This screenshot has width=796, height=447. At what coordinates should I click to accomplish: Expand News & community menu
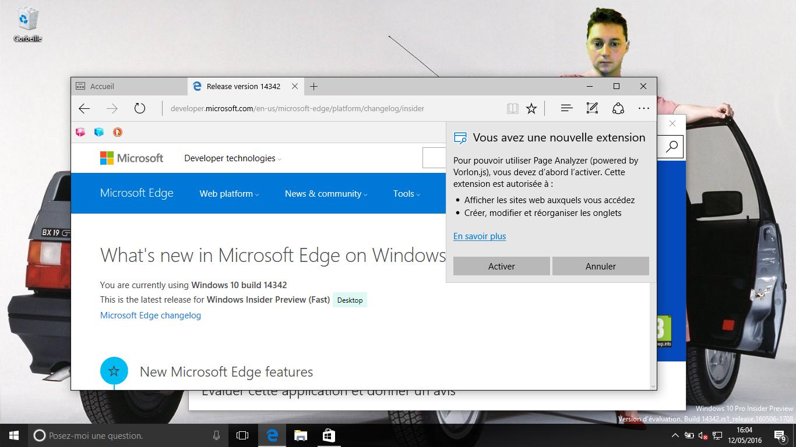coord(326,194)
